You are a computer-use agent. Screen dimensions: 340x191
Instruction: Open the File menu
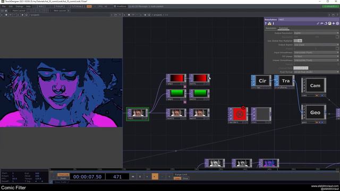4,6
